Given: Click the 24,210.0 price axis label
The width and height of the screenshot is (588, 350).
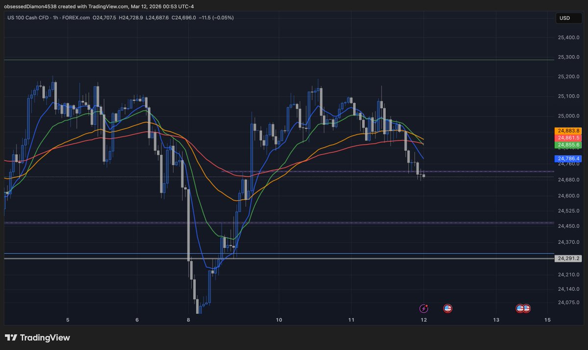Looking at the screenshot, I should click(568, 275).
